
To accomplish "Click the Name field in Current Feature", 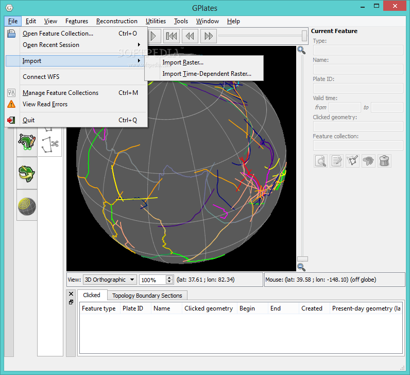I will click(x=357, y=69).
